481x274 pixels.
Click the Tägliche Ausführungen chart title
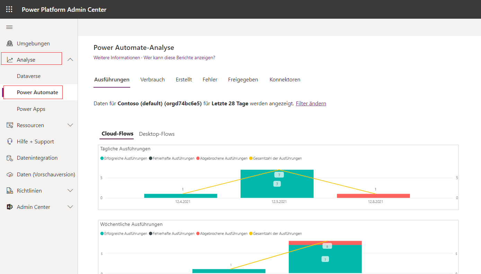[x=125, y=149]
